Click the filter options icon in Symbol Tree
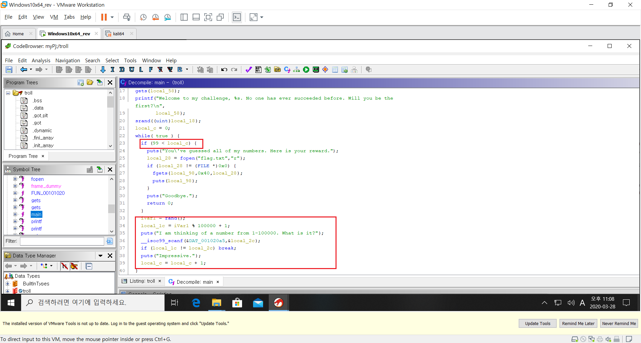This screenshot has width=641, height=343. (x=110, y=241)
